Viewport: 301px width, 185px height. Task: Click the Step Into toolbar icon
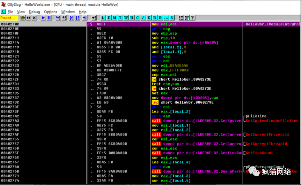pos(58,18)
